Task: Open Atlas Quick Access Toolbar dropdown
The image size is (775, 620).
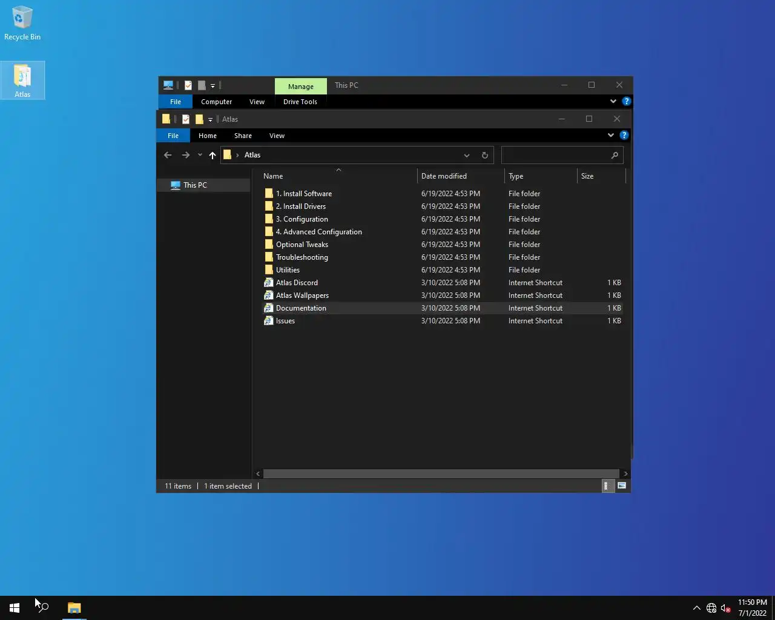Action: (210, 120)
